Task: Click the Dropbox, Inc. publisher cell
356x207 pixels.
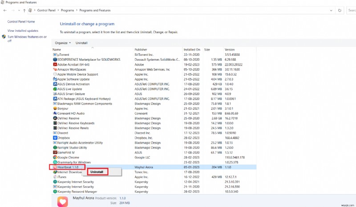Action: coord(143,138)
